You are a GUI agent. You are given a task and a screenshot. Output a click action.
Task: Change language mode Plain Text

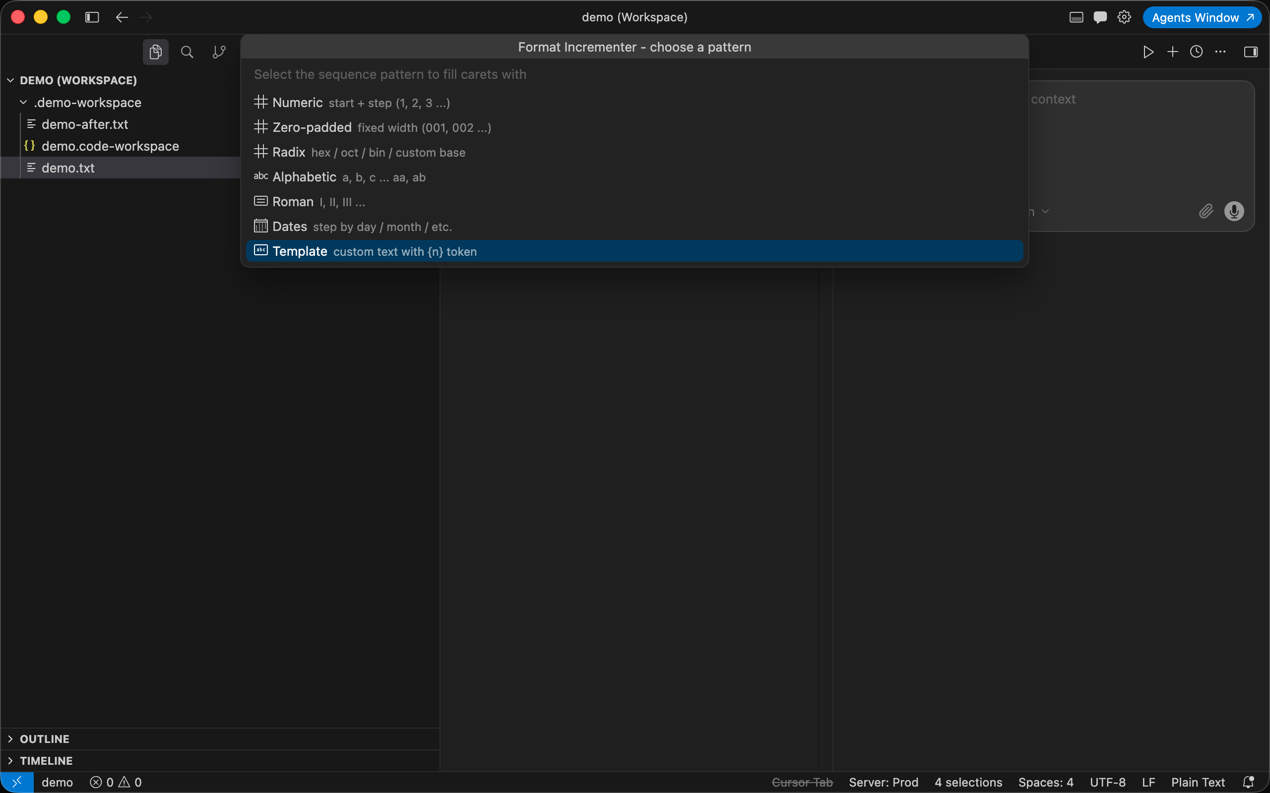point(1198,782)
